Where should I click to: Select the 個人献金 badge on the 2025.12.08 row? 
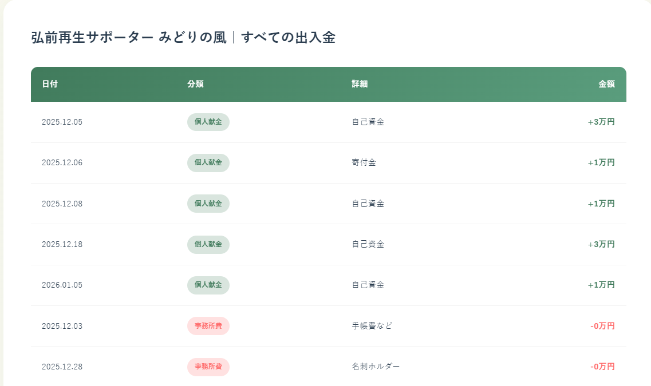coord(208,203)
